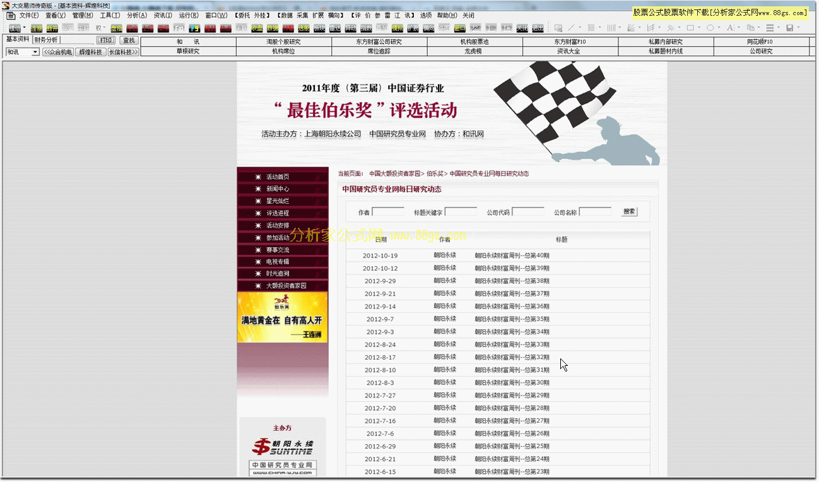The image size is (819, 482).
Task: Switch to the 基本资料 tab
Action: tap(18, 39)
